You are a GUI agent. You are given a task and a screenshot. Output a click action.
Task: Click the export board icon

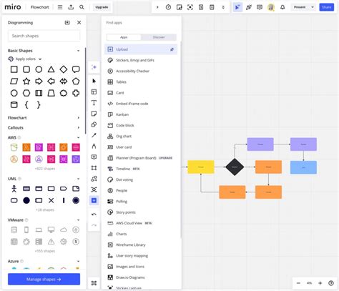click(x=71, y=7)
